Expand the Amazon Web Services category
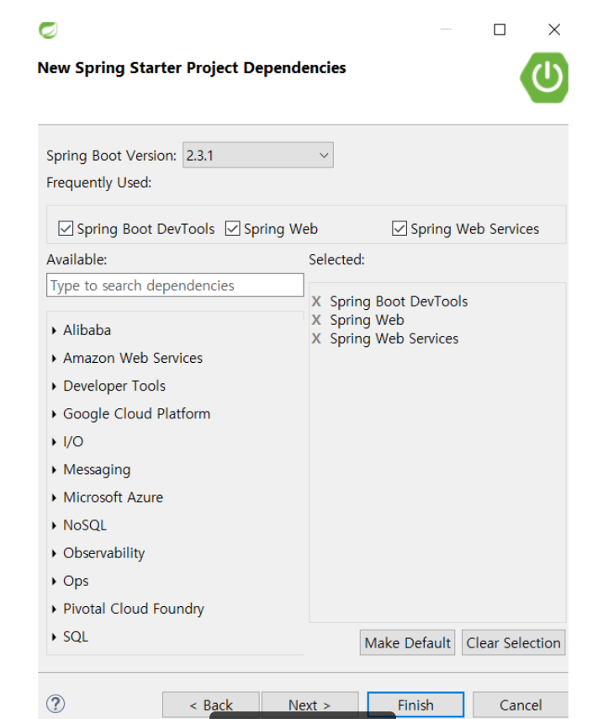The width and height of the screenshot is (603, 719). point(54,358)
